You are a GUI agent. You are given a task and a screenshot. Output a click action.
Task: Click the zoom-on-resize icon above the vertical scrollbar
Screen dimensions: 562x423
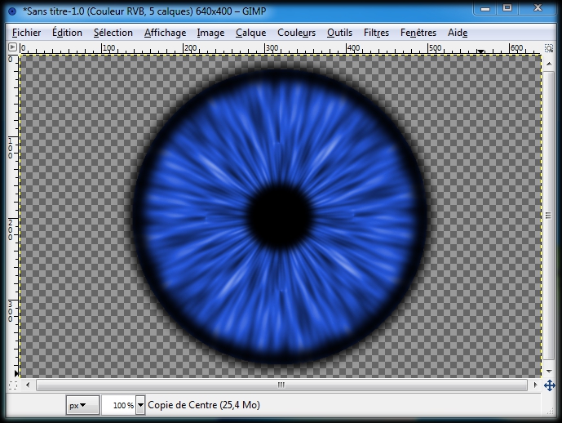[549, 48]
